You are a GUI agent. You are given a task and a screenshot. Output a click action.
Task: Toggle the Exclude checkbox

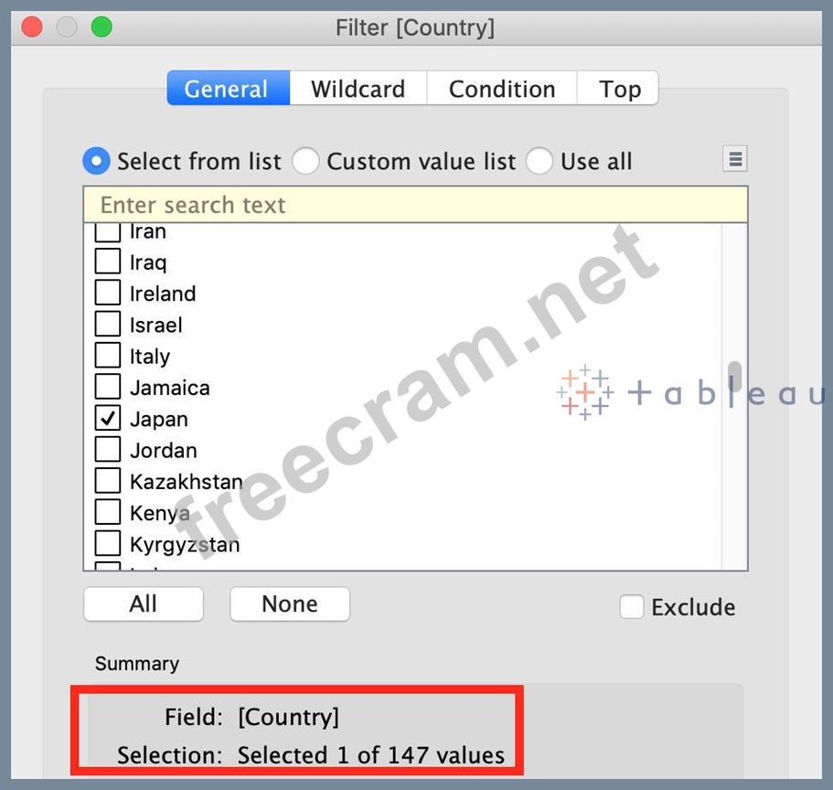632,607
